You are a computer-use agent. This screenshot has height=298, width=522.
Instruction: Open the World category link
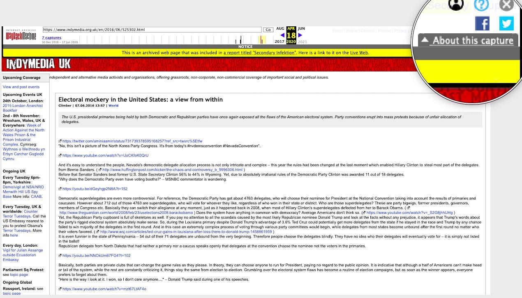113,106
